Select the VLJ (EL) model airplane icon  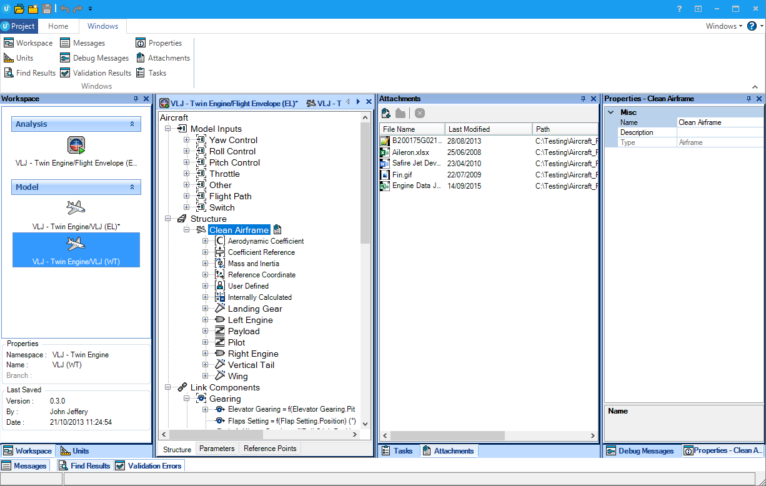pyautogui.click(x=76, y=208)
